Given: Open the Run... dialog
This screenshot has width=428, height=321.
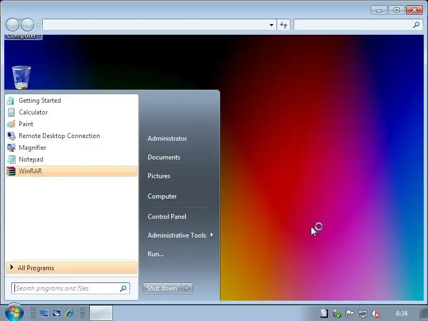Looking at the screenshot, I should pyautogui.click(x=156, y=254).
